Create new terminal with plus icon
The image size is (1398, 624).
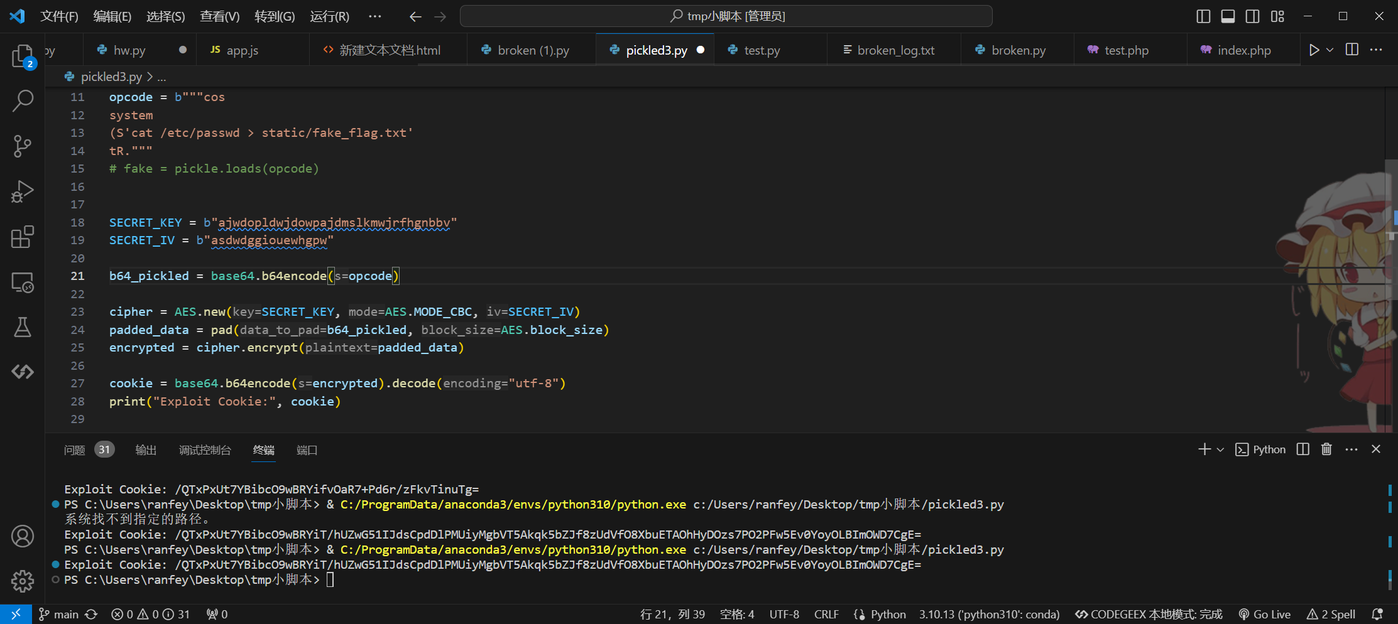pyautogui.click(x=1204, y=449)
